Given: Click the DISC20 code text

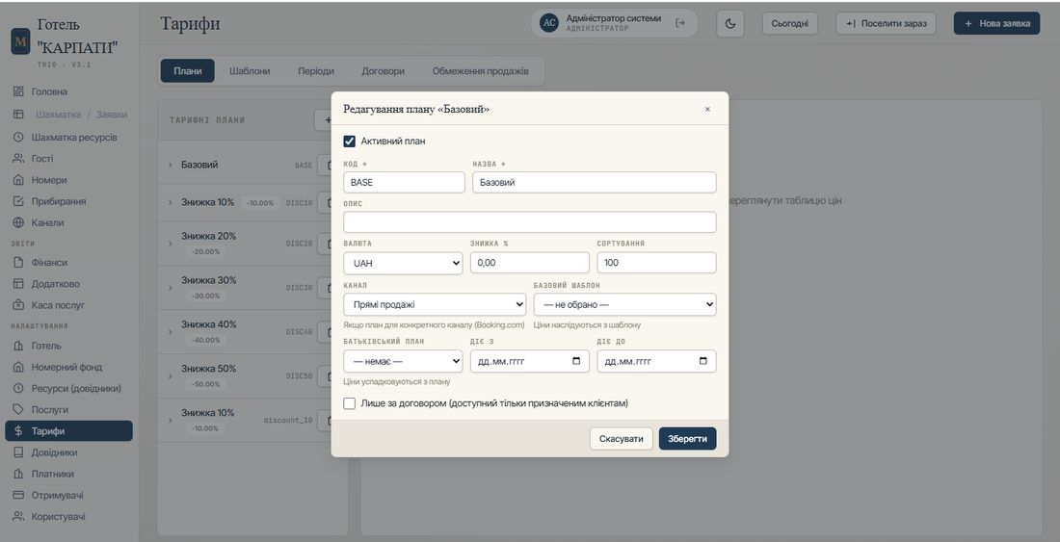Looking at the screenshot, I should (300, 243).
